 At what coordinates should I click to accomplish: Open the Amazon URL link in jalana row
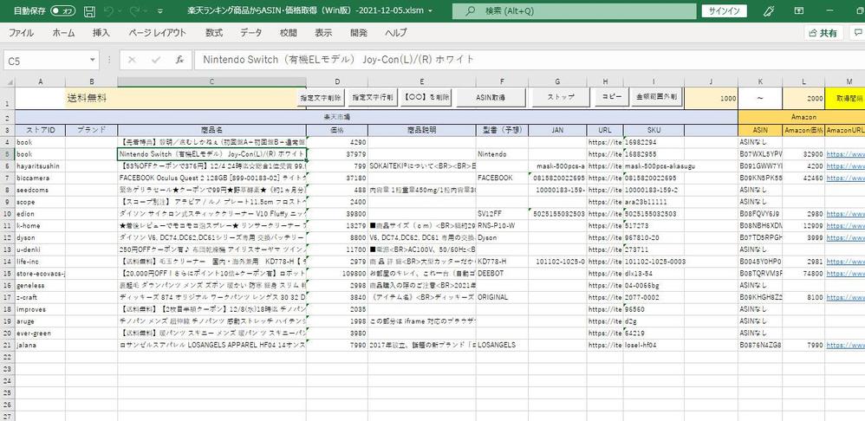coord(845,345)
